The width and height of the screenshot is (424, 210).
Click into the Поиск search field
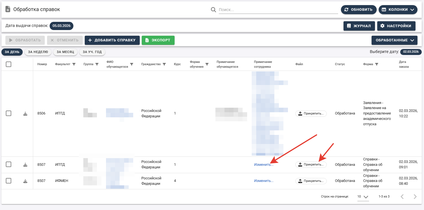[x=278, y=10]
